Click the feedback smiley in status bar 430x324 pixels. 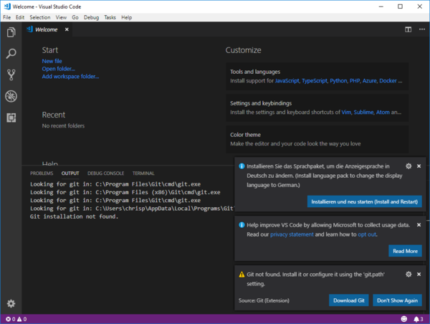pos(403,318)
